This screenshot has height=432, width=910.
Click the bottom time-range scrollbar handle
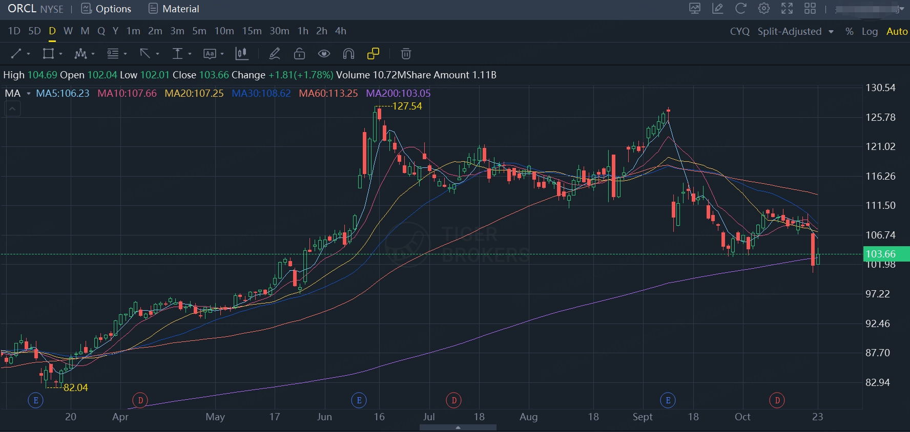point(458,427)
